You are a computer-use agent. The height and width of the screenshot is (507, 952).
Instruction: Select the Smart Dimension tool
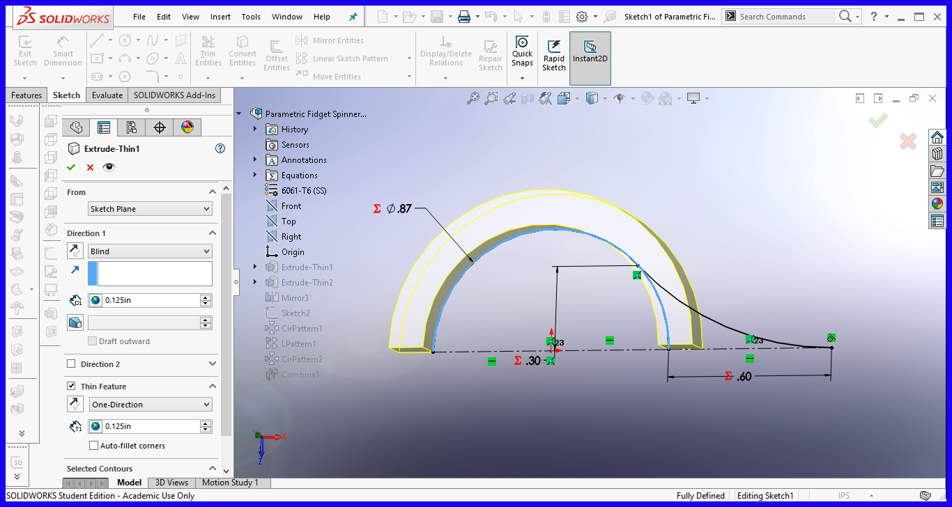(63, 50)
